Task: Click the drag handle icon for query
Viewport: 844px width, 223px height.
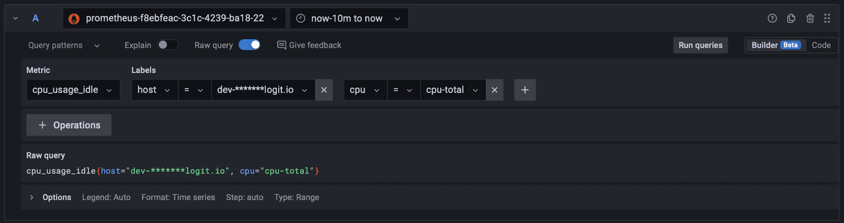Action: 827,18
